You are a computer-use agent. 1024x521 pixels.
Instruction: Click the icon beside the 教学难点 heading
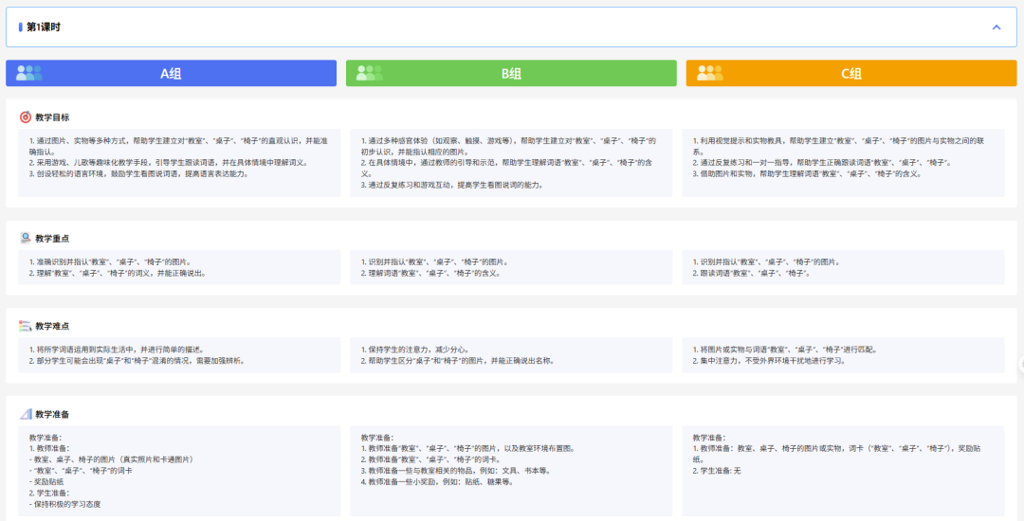[x=26, y=325]
